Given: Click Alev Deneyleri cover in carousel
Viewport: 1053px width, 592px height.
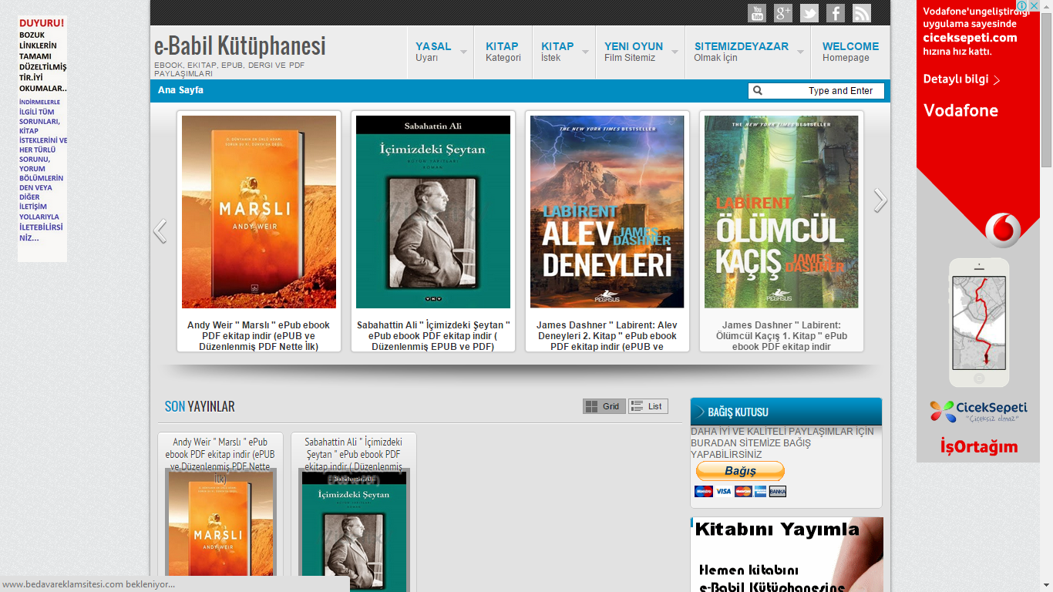Looking at the screenshot, I should coord(607,212).
